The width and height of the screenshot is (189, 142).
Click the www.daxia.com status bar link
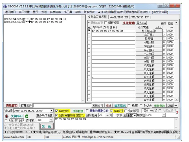coord(14,137)
